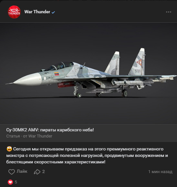Share the post using the arrow icon

point(37,172)
